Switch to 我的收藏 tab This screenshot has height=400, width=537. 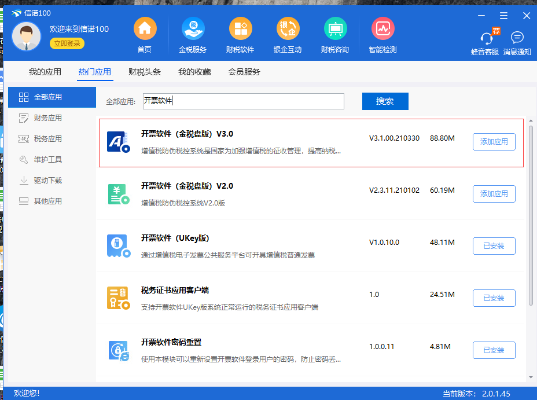pyautogui.click(x=194, y=72)
